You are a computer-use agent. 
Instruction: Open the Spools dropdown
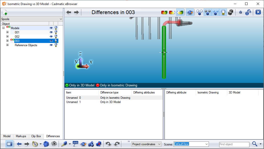[x=31, y=19]
